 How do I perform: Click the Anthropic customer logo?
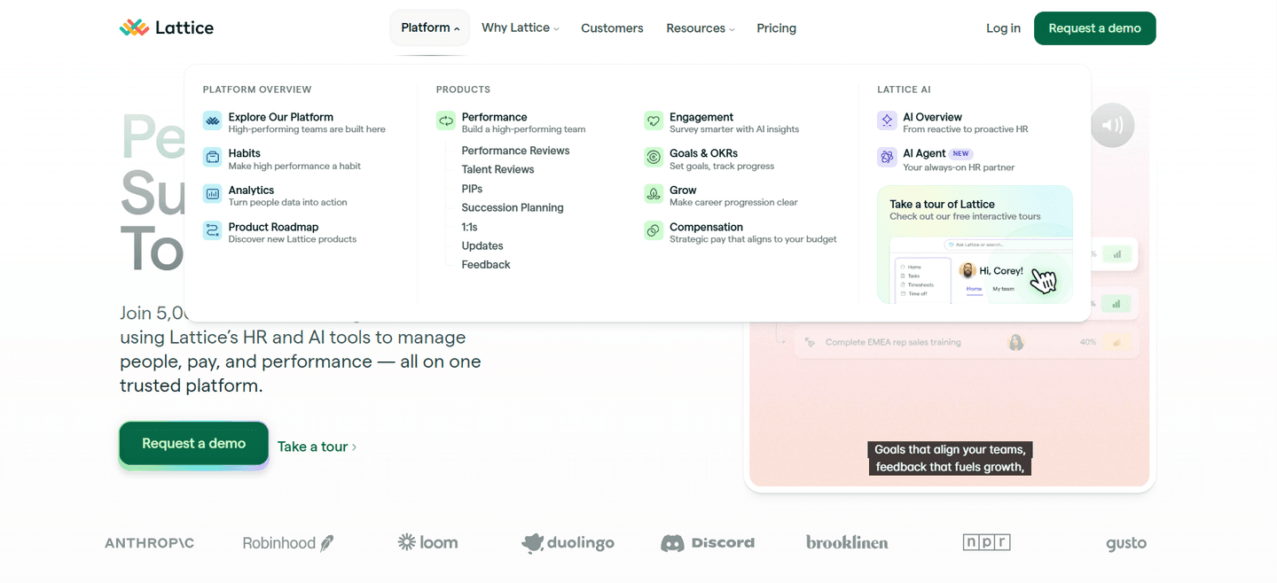tap(149, 543)
